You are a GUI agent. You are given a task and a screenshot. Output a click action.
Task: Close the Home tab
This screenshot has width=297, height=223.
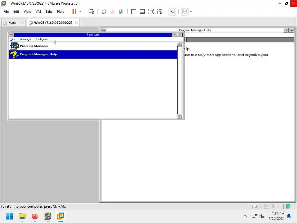[22, 23]
